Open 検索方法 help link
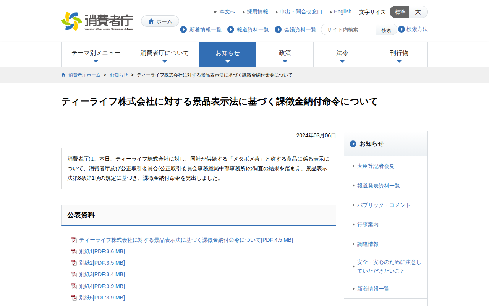The height and width of the screenshot is (306, 489). [417, 29]
